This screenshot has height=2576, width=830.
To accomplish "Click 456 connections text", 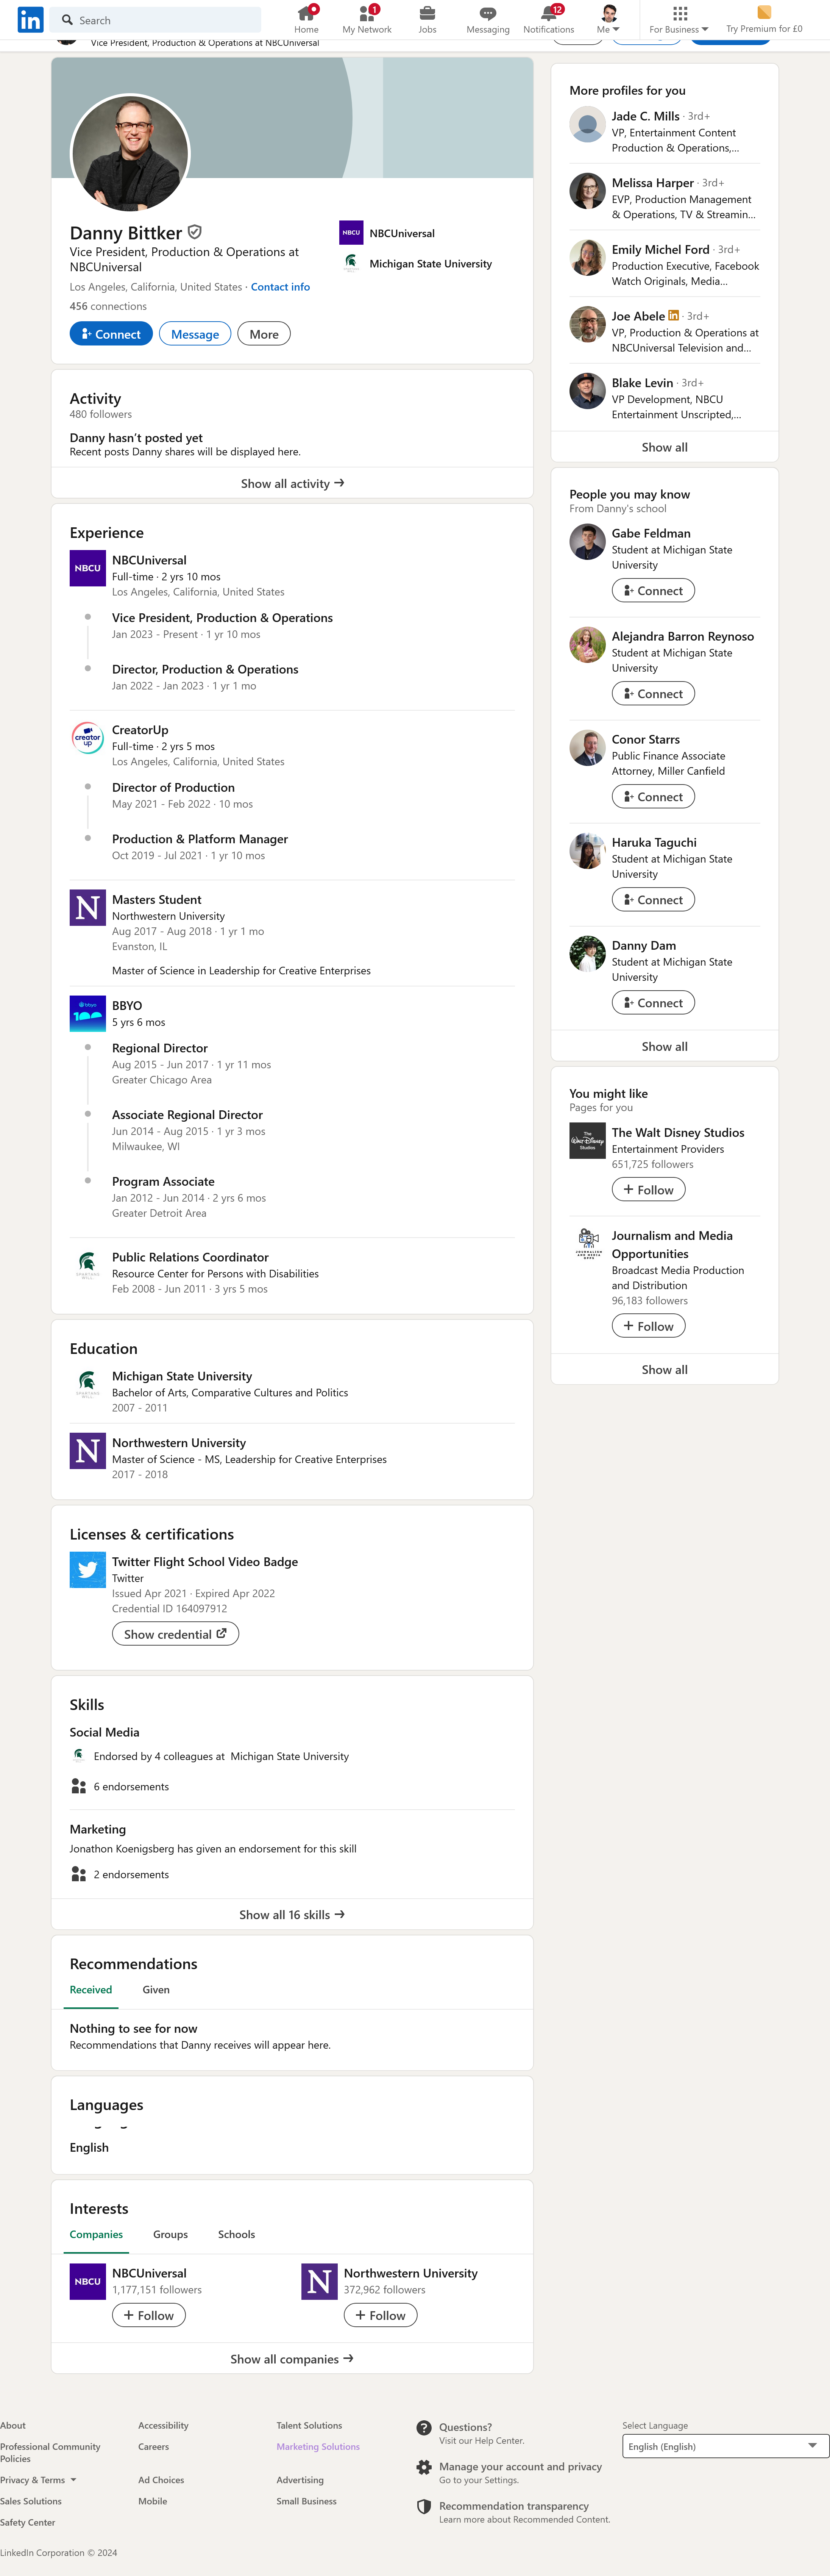I will pyautogui.click(x=108, y=306).
